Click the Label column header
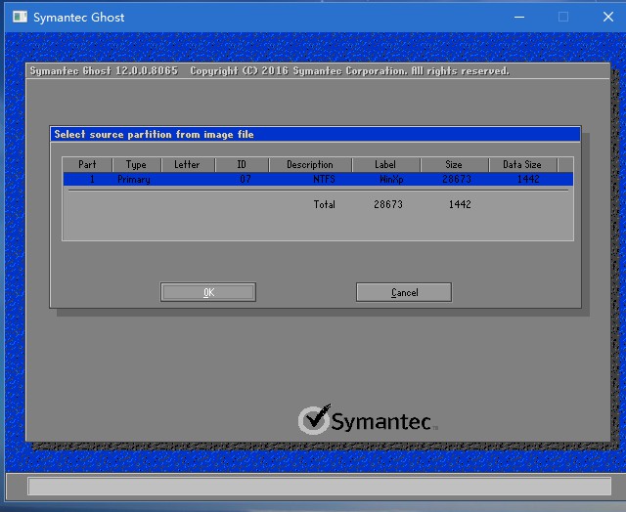 click(x=385, y=165)
